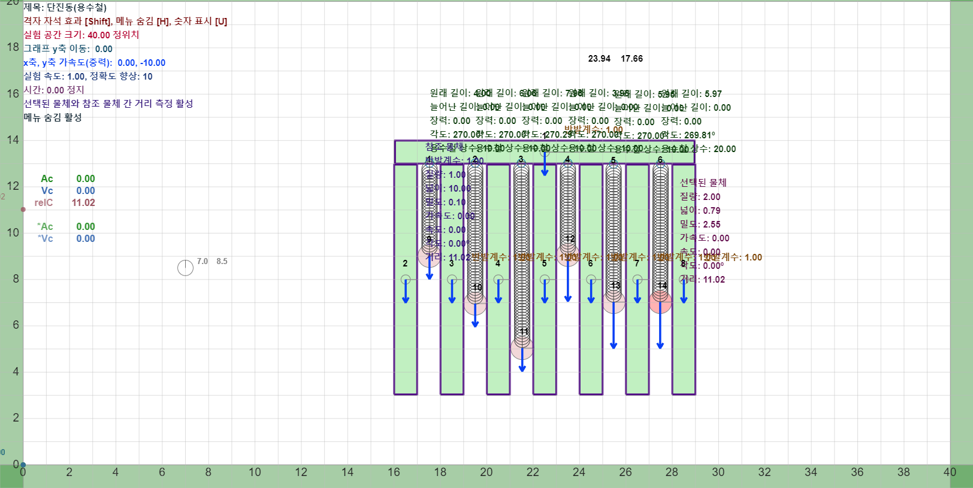Select pink ball 9 on first spring
This screenshot has height=488, width=973.
(429, 256)
